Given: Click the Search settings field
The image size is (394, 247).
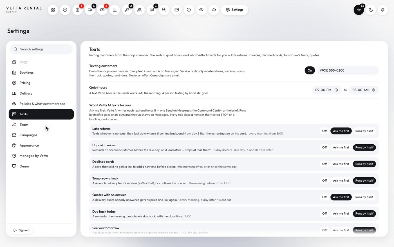Looking at the screenshot, I should [x=41, y=49].
